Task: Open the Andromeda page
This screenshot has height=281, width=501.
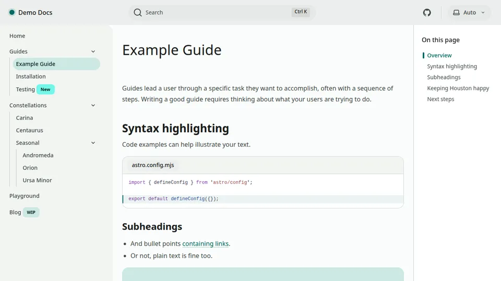Action: (38, 155)
